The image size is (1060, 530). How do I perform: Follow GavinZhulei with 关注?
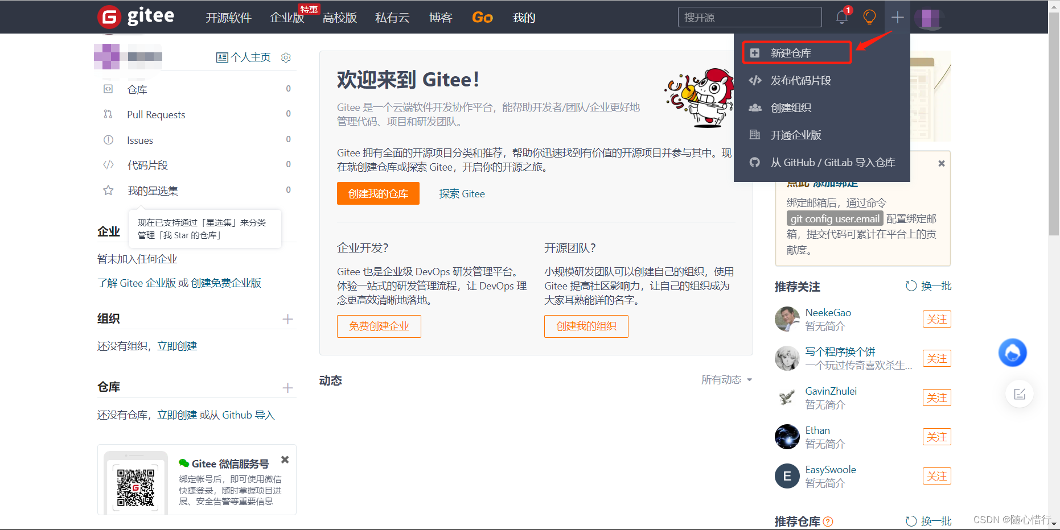coord(937,398)
